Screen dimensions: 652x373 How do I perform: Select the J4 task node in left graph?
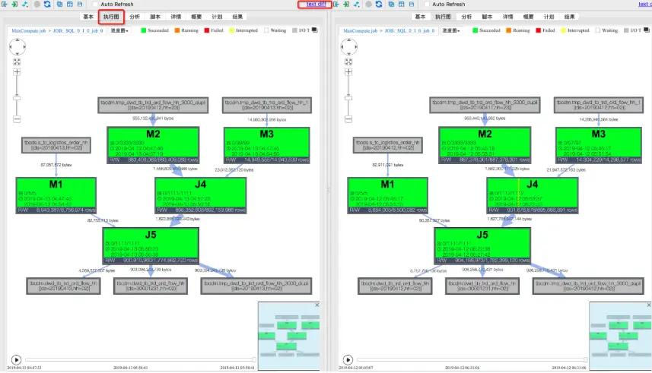200,195
